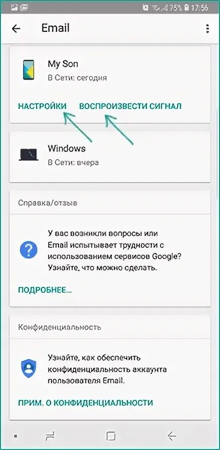220x450 pixels.
Task: Open the ПОДРОБНЕЕ... help link
Action: 45,290
